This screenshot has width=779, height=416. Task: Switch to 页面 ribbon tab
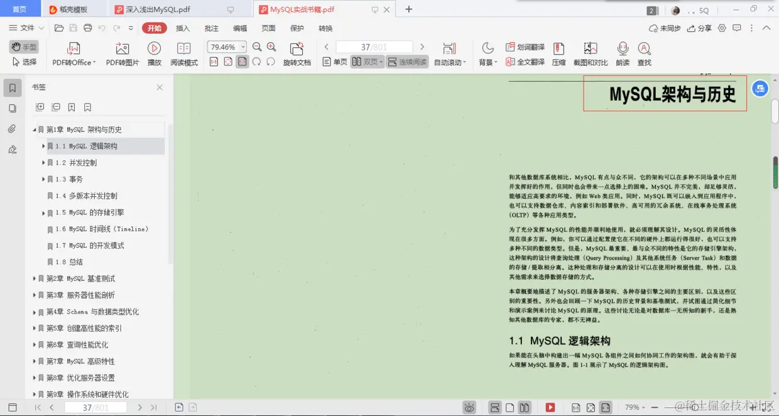269,28
